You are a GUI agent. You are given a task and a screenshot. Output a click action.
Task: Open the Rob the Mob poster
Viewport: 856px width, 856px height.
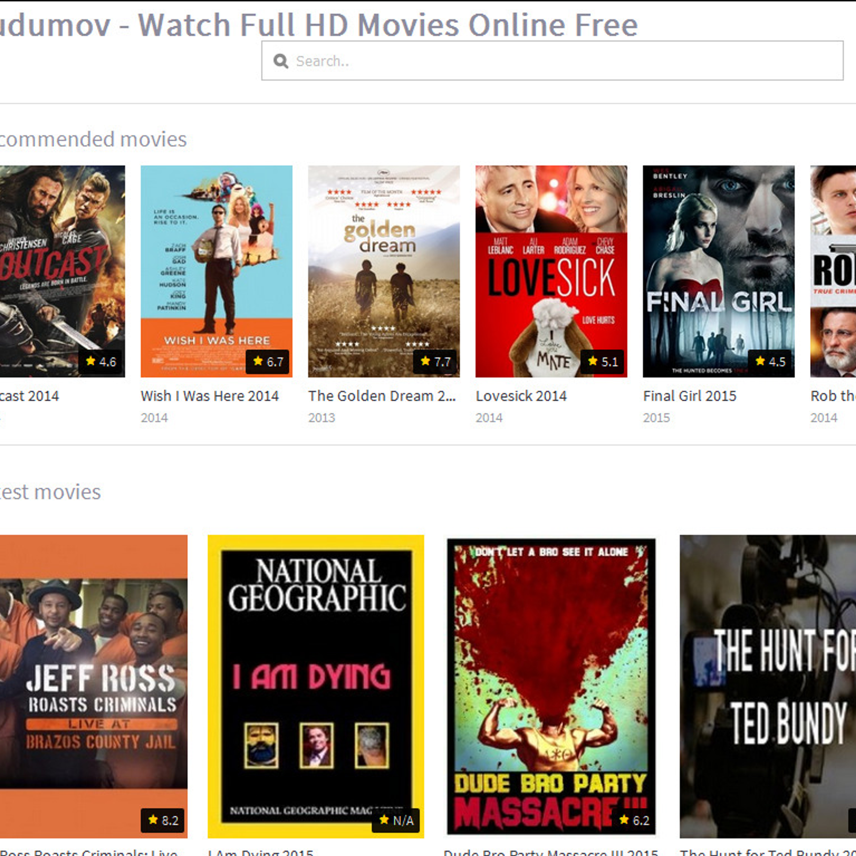(x=833, y=271)
